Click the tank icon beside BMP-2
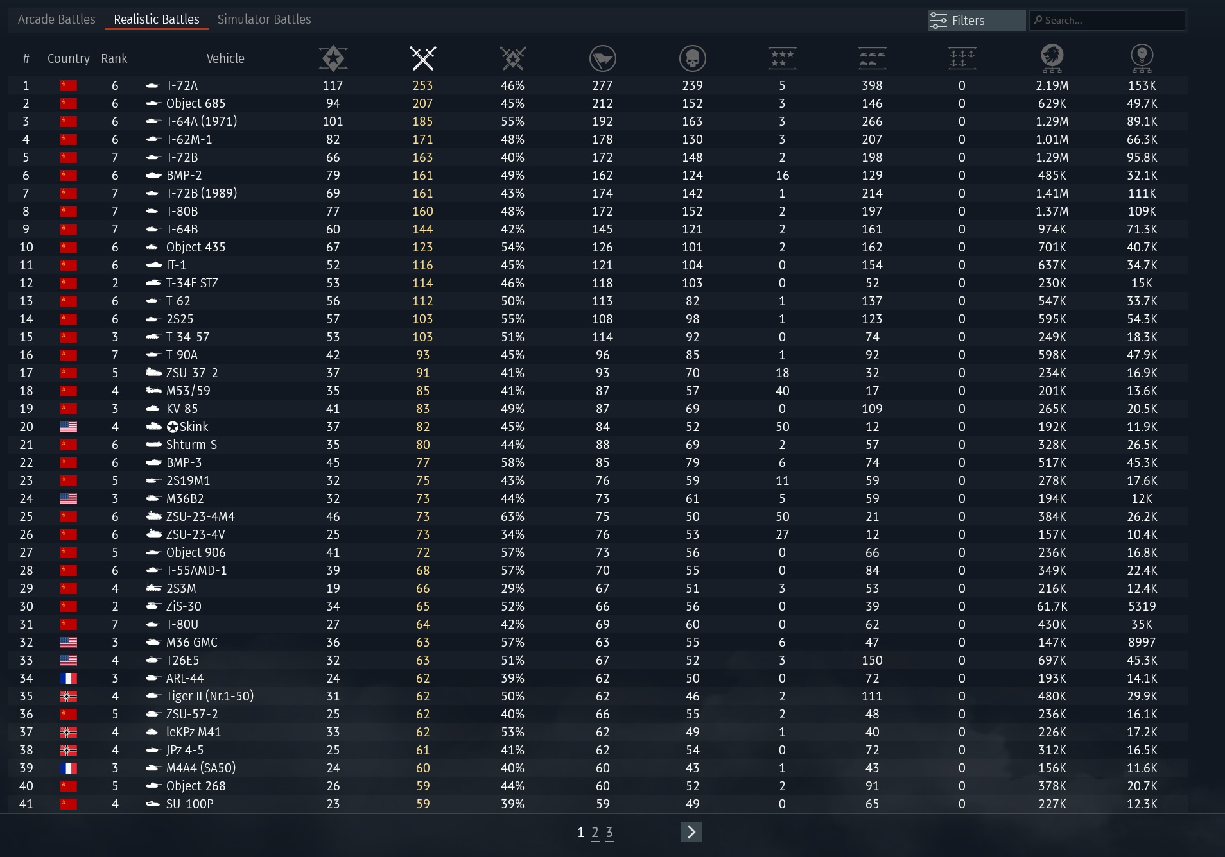The image size is (1225, 857). click(x=153, y=175)
